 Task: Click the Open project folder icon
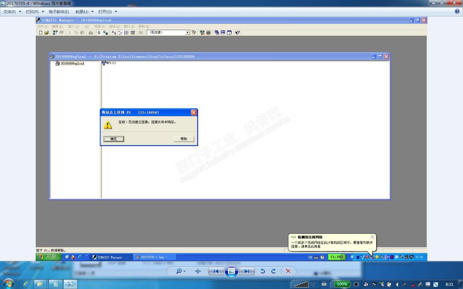coord(46,33)
